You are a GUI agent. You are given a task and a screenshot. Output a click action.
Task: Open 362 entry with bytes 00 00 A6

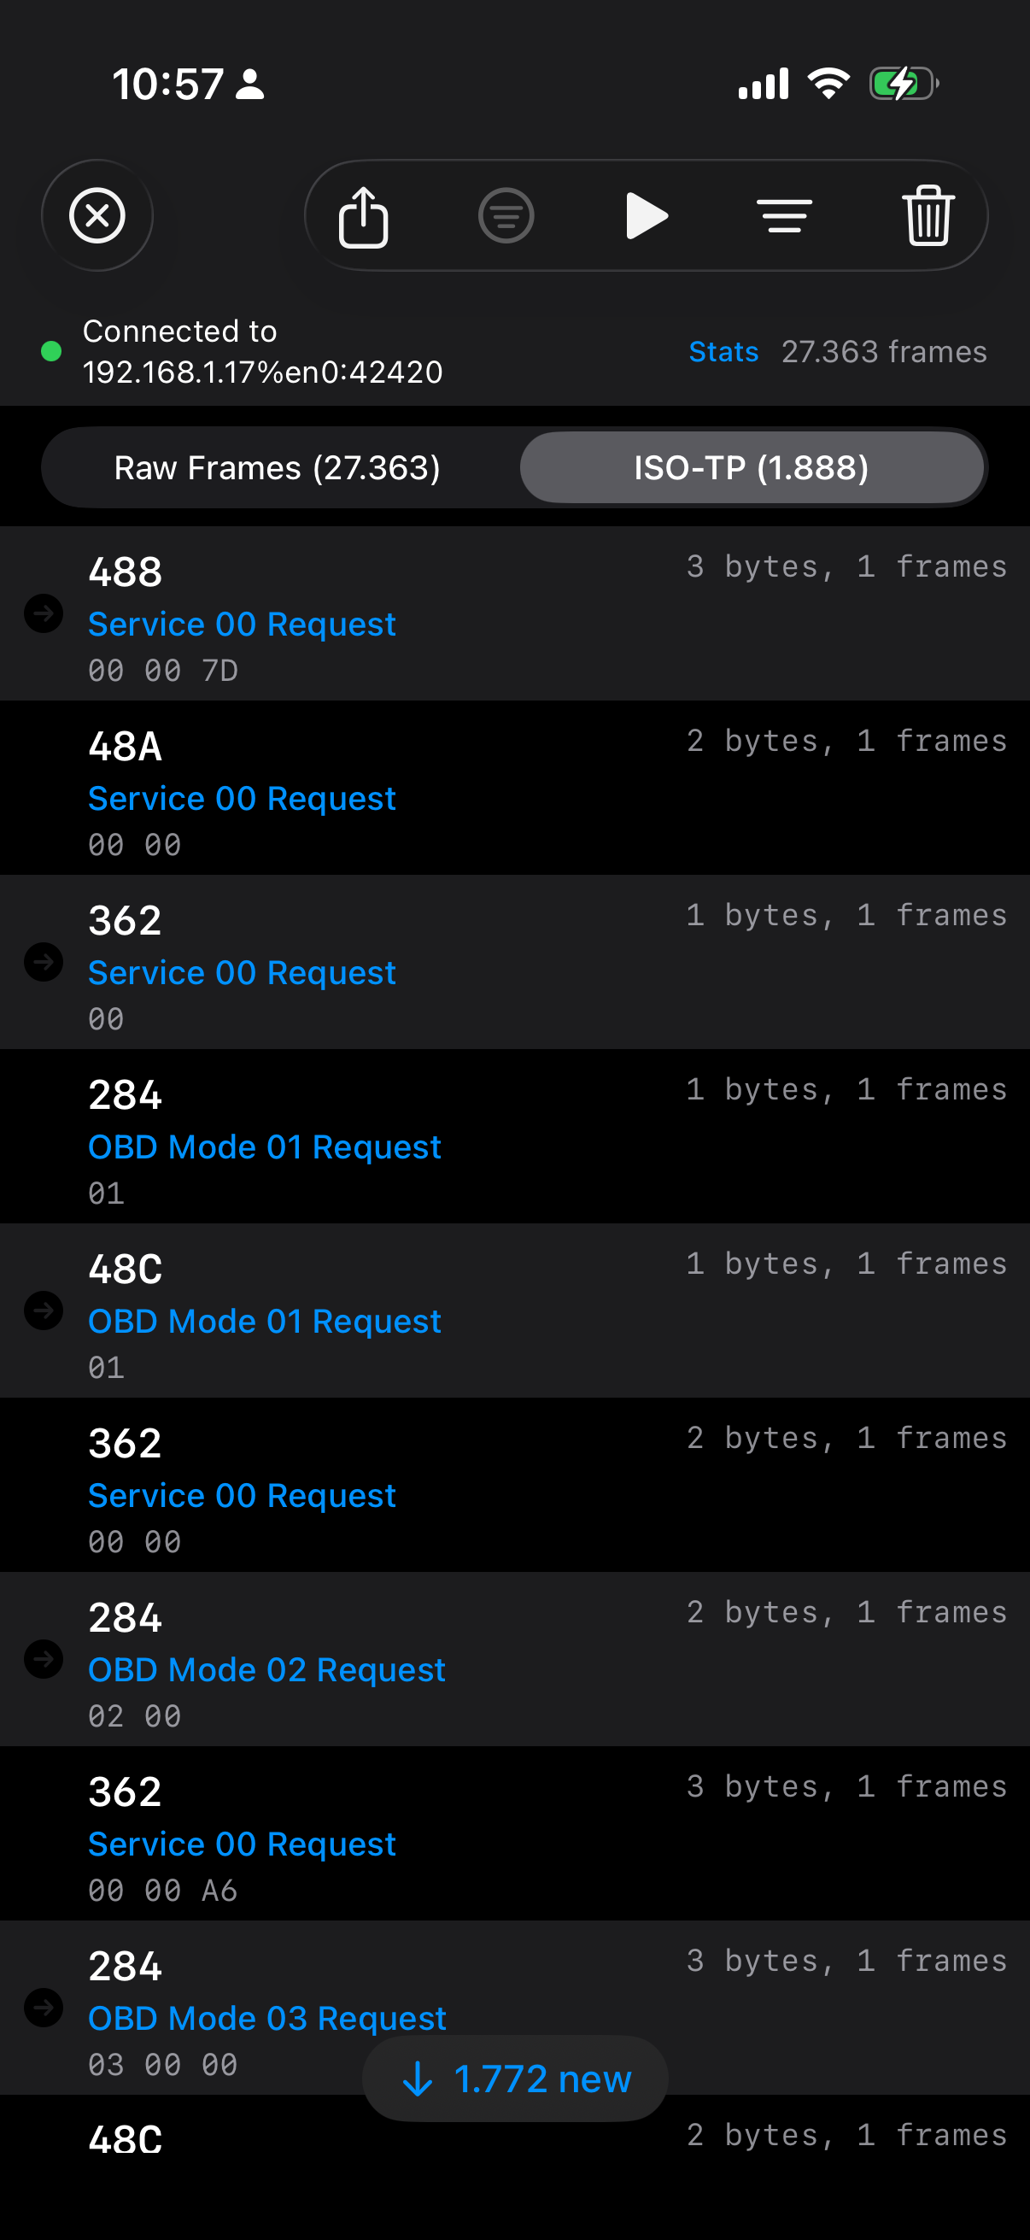(x=514, y=1833)
